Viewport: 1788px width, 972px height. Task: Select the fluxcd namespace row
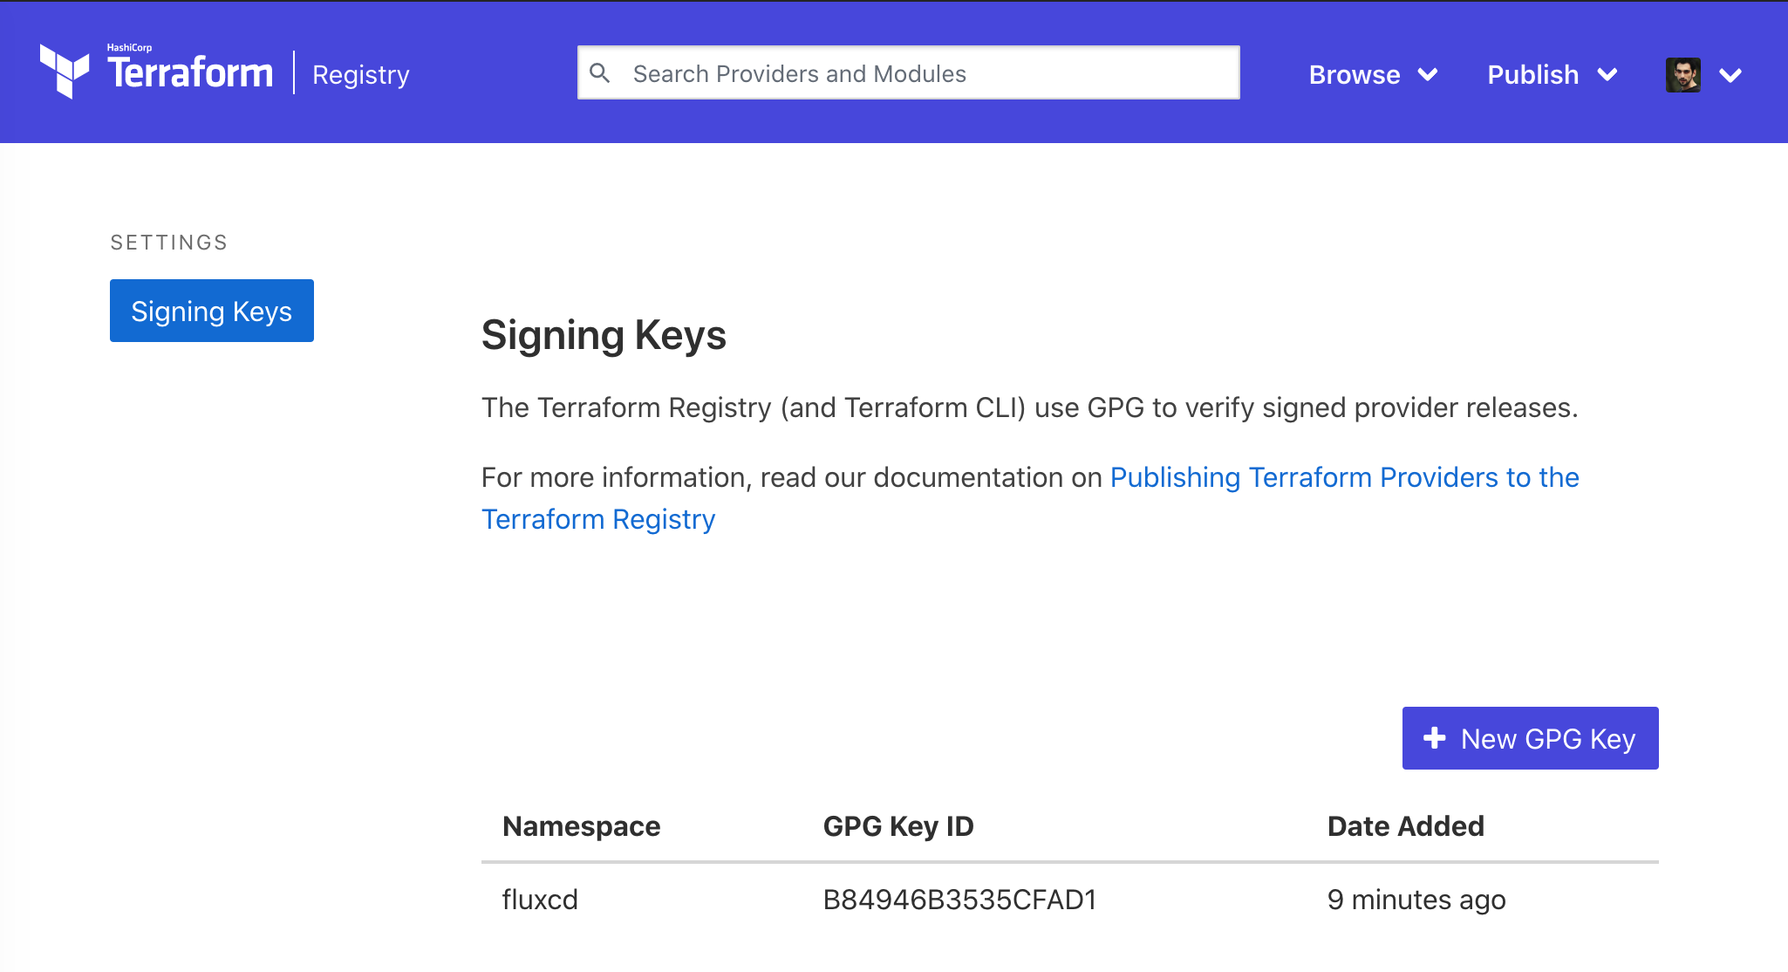coord(540,900)
